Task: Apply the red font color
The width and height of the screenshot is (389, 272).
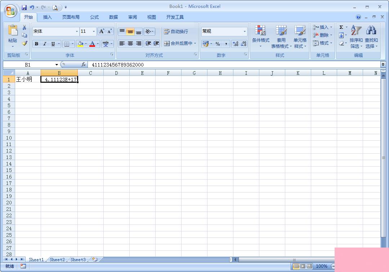Action: point(92,44)
